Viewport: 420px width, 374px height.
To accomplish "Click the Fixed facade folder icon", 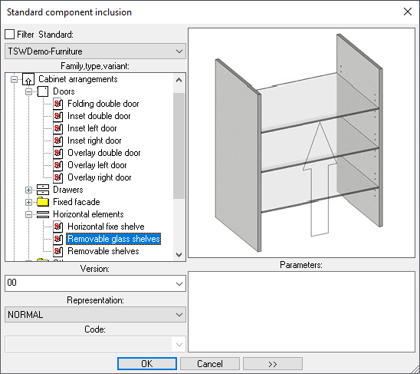I will [43, 202].
